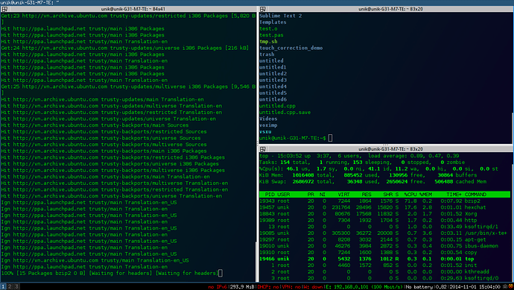Click the 'Get:25' multiverse i386 Packages line
Viewport: 514px width, 290px height.
128,86
